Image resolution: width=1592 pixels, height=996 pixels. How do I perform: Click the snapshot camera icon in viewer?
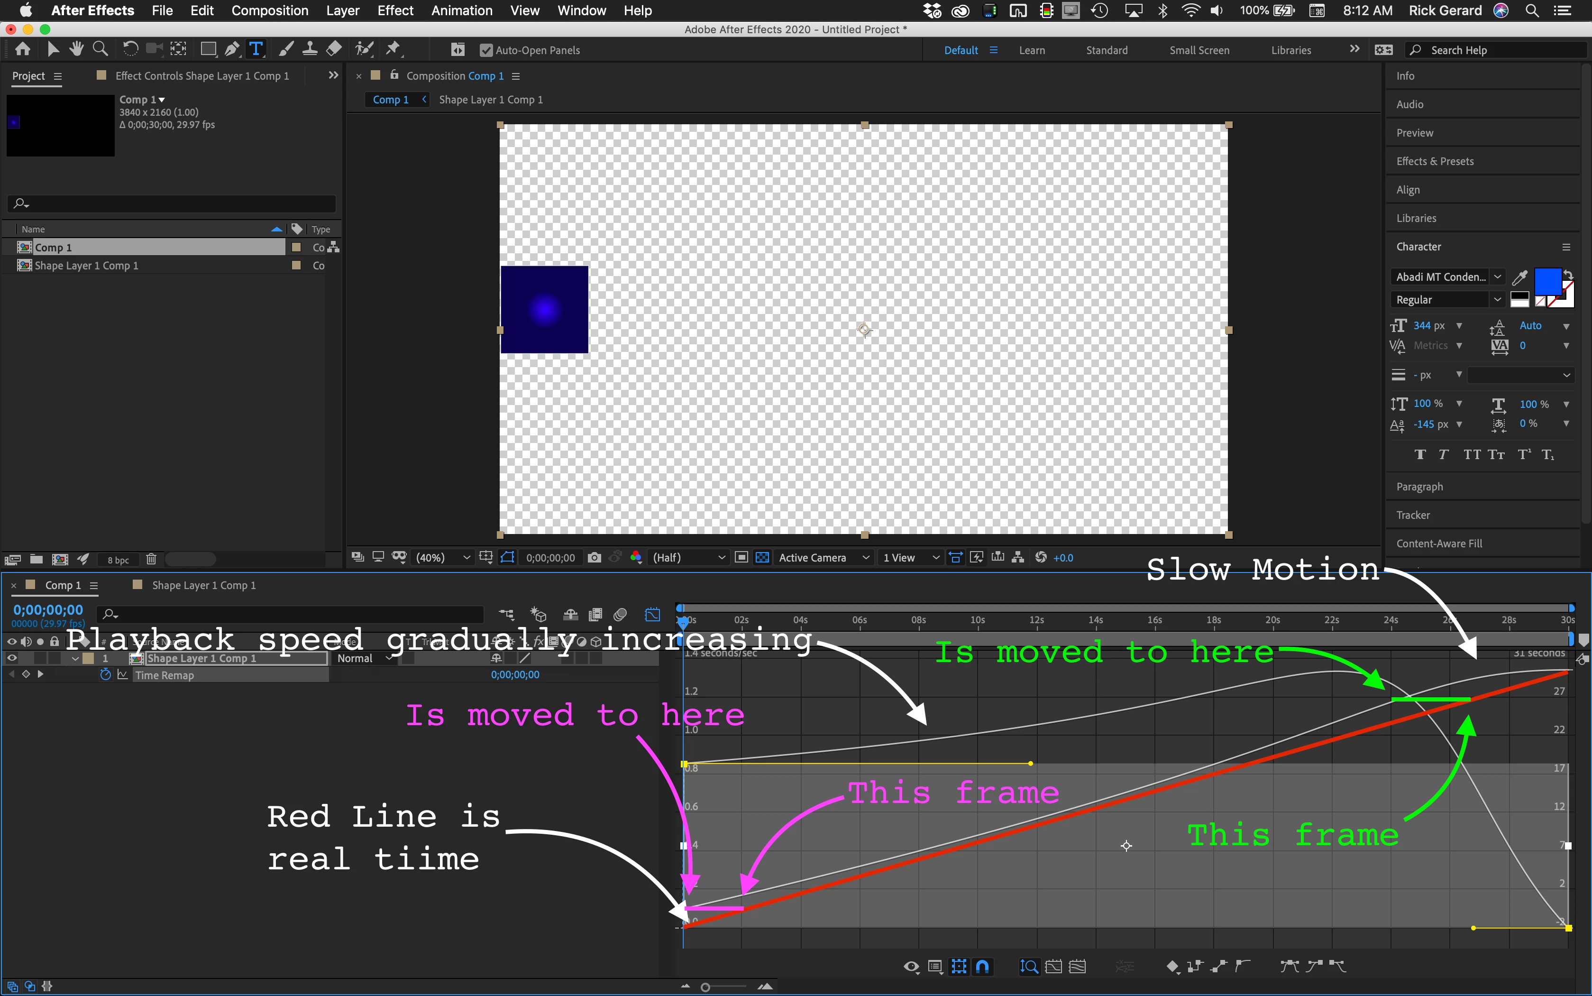(594, 557)
